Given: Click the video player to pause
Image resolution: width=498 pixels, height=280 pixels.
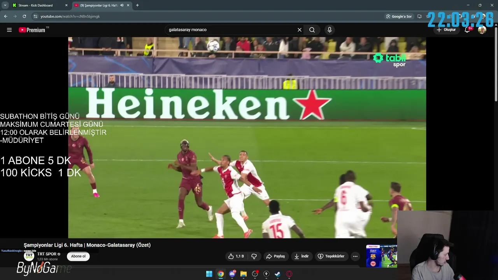Looking at the screenshot, I should pos(247,138).
